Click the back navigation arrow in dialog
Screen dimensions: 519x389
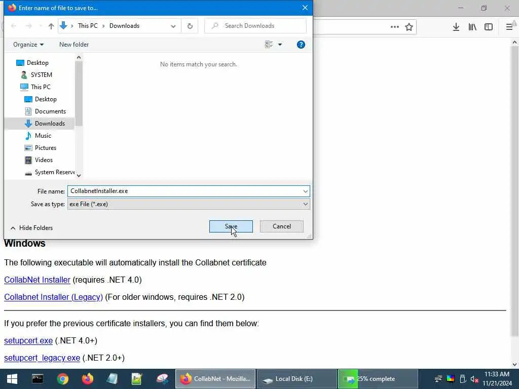14,26
